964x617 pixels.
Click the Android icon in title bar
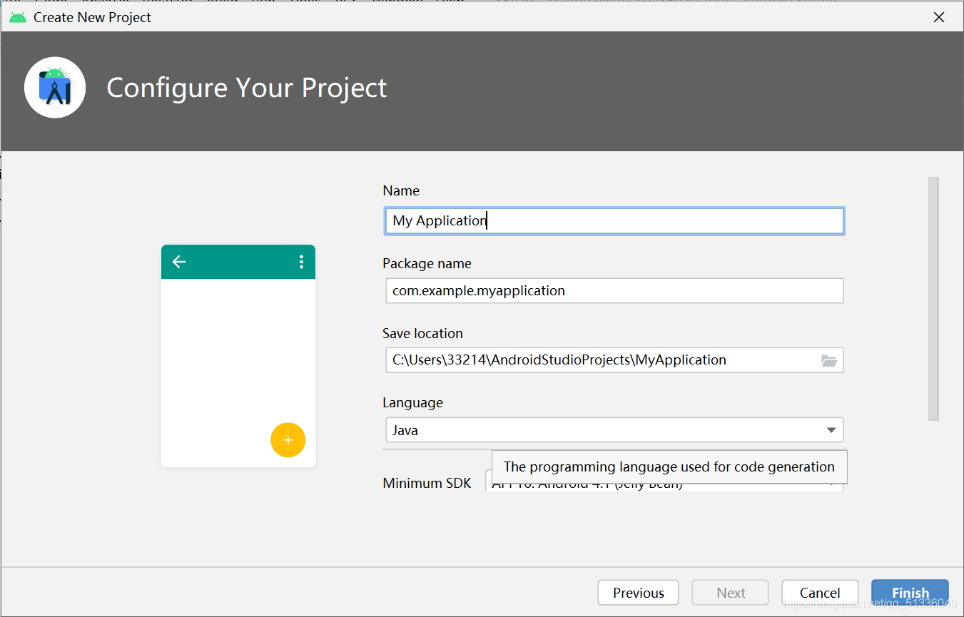click(x=18, y=17)
